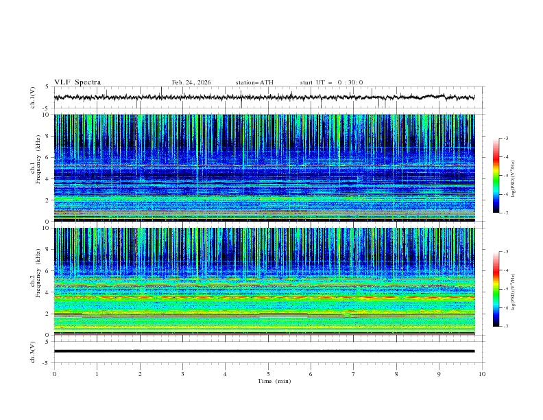Click the "-7" label on ch.2 color bar
543x420 pixels.
click(x=506, y=327)
